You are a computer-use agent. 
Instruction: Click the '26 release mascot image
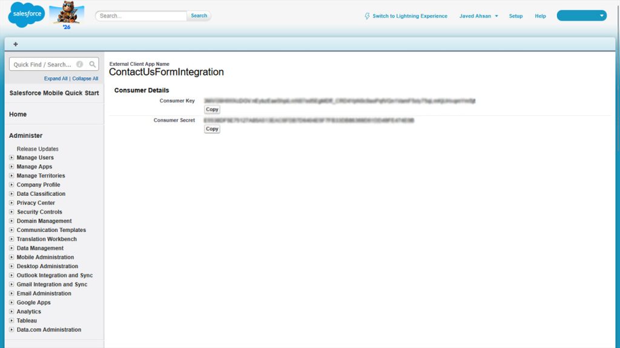[x=67, y=15]
